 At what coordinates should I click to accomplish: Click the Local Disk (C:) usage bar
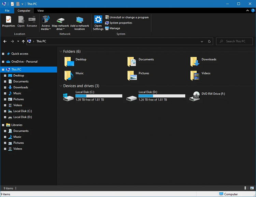click(99, 96)
